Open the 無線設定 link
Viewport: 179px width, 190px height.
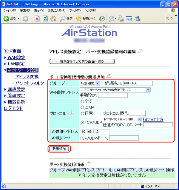(16, 89)
